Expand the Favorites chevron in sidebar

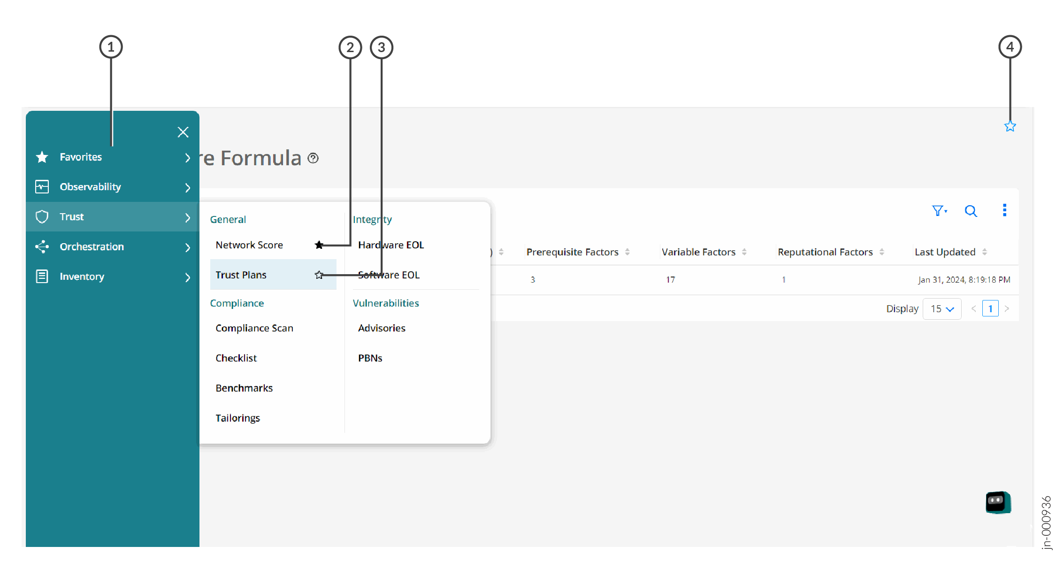tap(187, 157)
